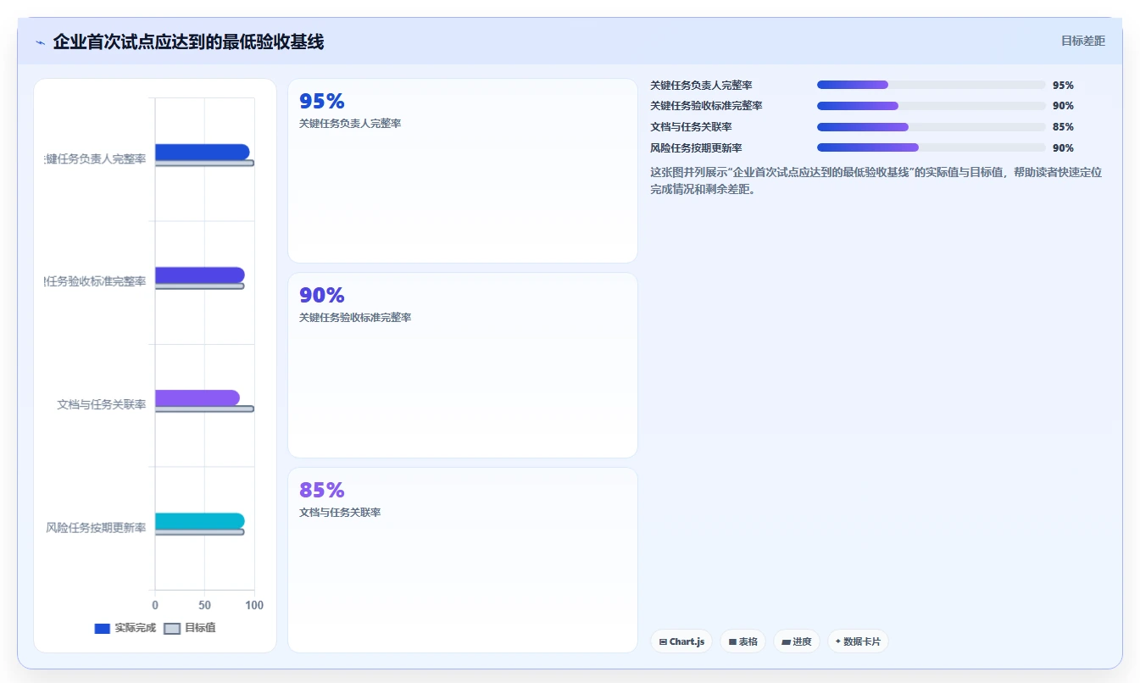
Task: Click progress bar for 关键任务验收标准完整率
Action: coord(931,106)
